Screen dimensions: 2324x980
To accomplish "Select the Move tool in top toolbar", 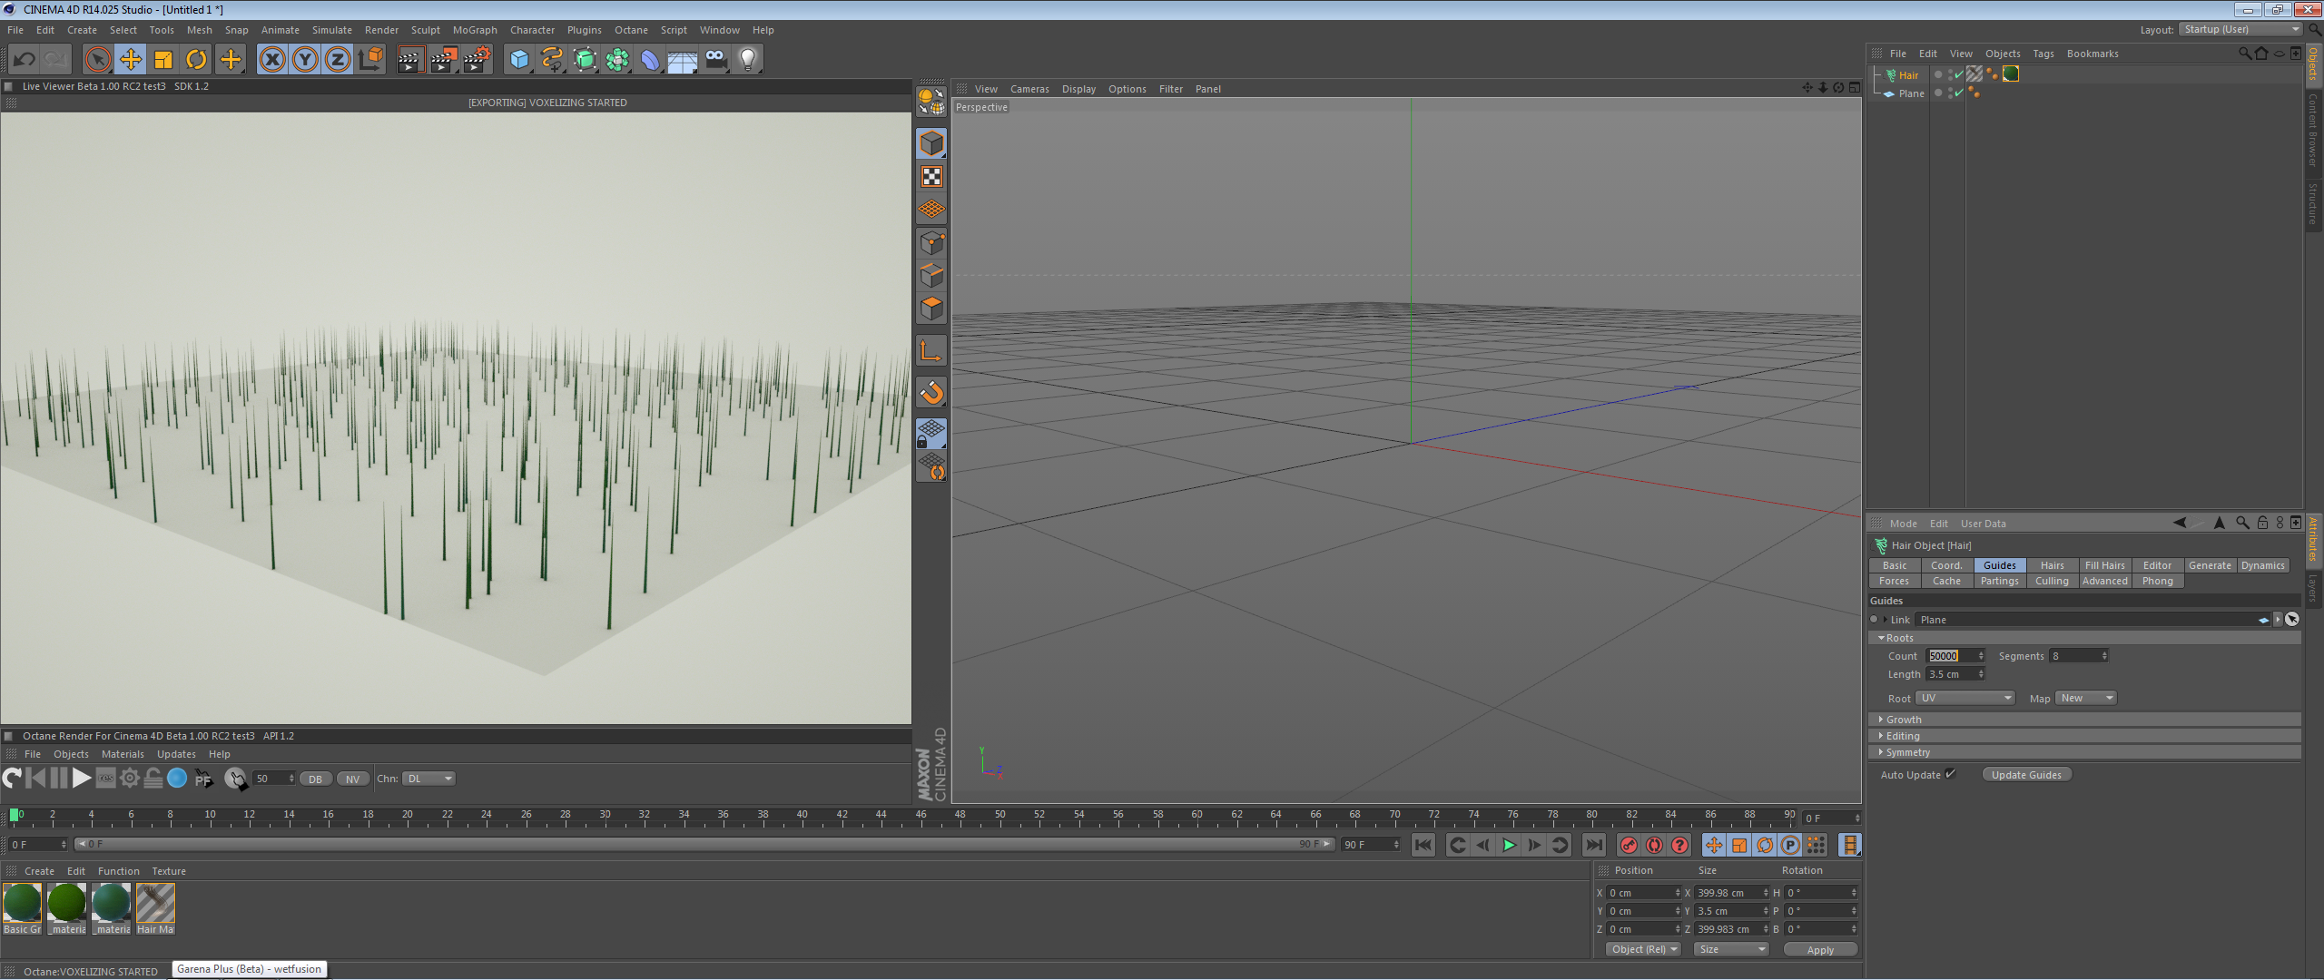I will [x=131, y=60].
